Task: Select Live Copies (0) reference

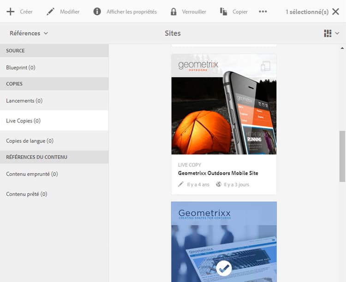Action: 54,121
